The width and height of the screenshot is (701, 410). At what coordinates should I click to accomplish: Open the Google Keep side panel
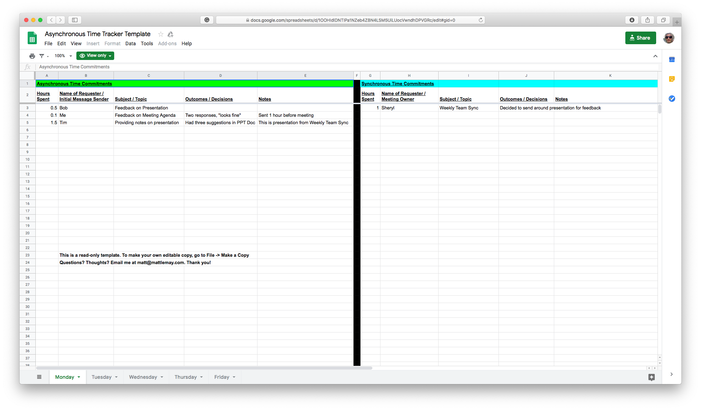672,79
